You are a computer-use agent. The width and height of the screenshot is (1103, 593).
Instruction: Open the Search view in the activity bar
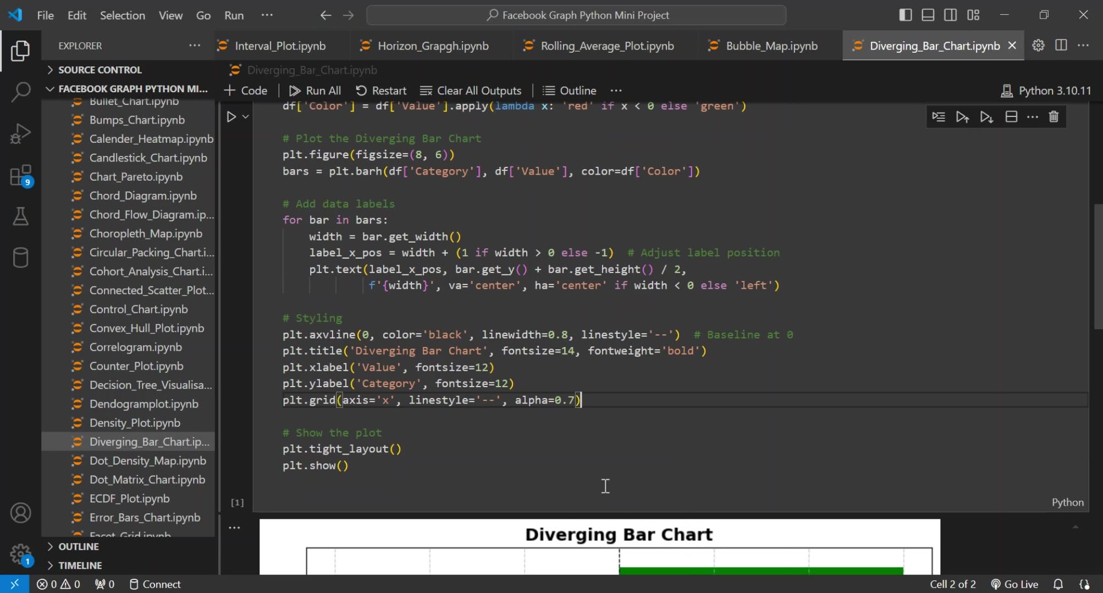(20, 92)
